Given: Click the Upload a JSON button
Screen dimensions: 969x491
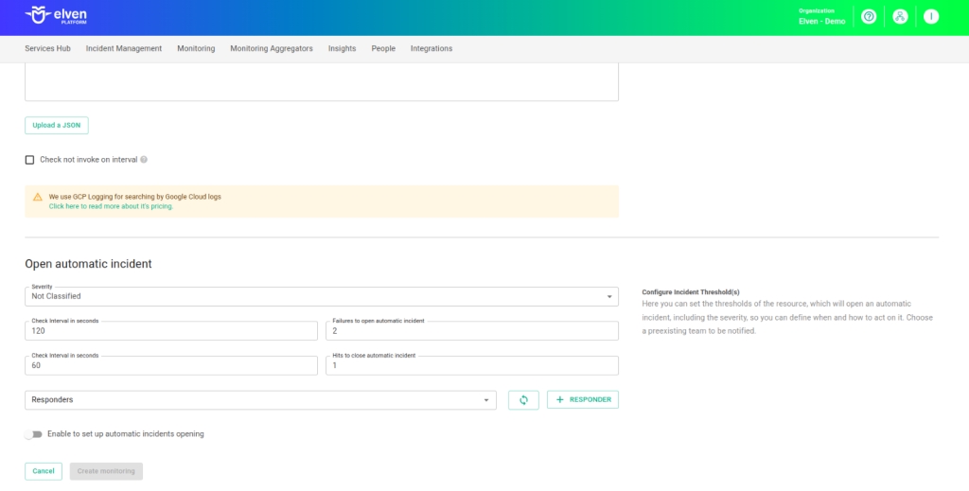Looking at the screenshot, I should (x=57, y=125).
